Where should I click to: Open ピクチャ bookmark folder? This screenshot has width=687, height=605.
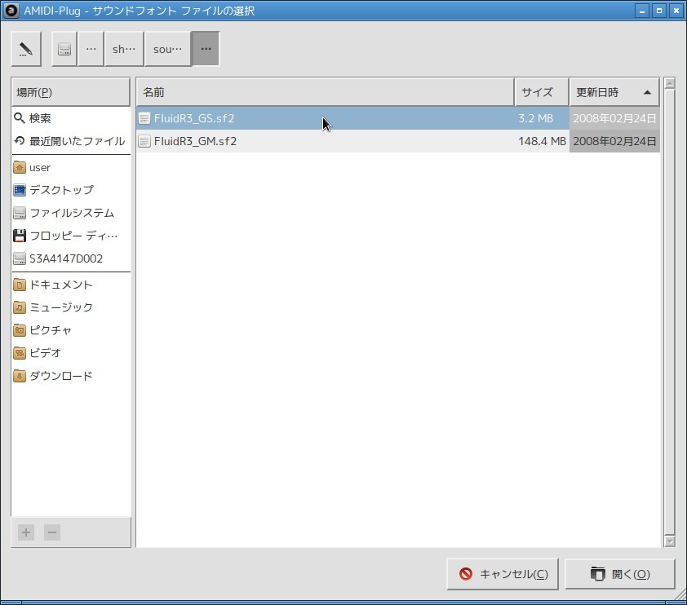(x=70, y=330)
